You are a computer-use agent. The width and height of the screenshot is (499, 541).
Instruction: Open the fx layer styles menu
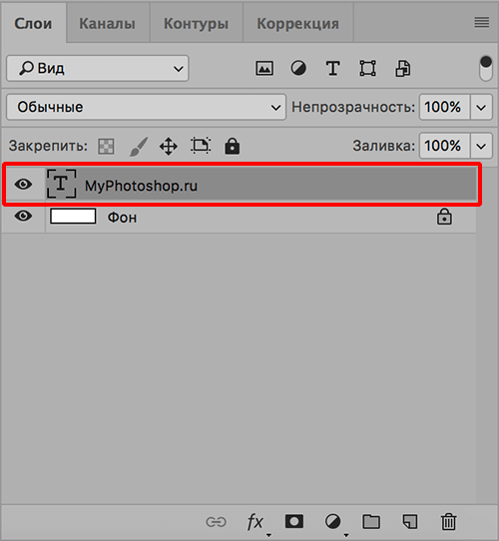[255, 522]
